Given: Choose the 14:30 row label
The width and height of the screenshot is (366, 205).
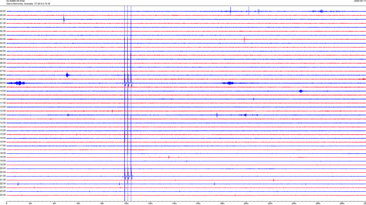Looking at the screenshot, I should point(3,127).
